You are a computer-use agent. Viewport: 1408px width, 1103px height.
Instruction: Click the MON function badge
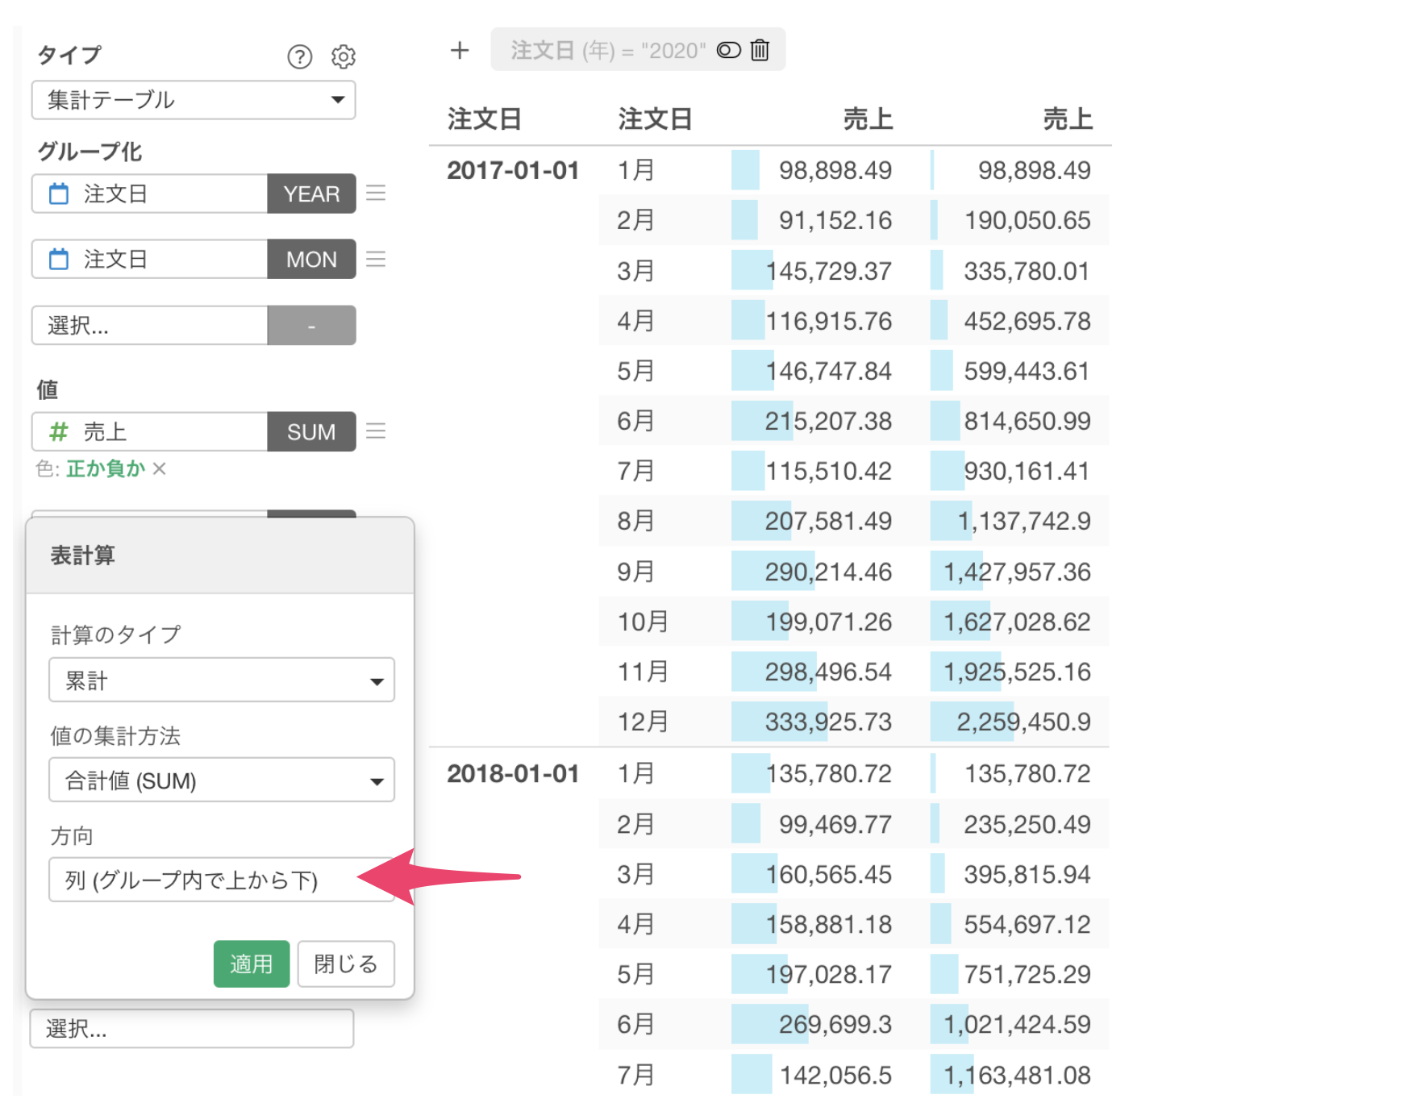click(311, 259)
